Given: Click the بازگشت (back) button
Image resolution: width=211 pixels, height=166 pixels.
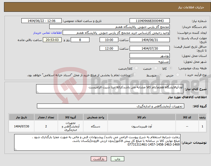Looking at the screenshot, I should tap(99, 159).
